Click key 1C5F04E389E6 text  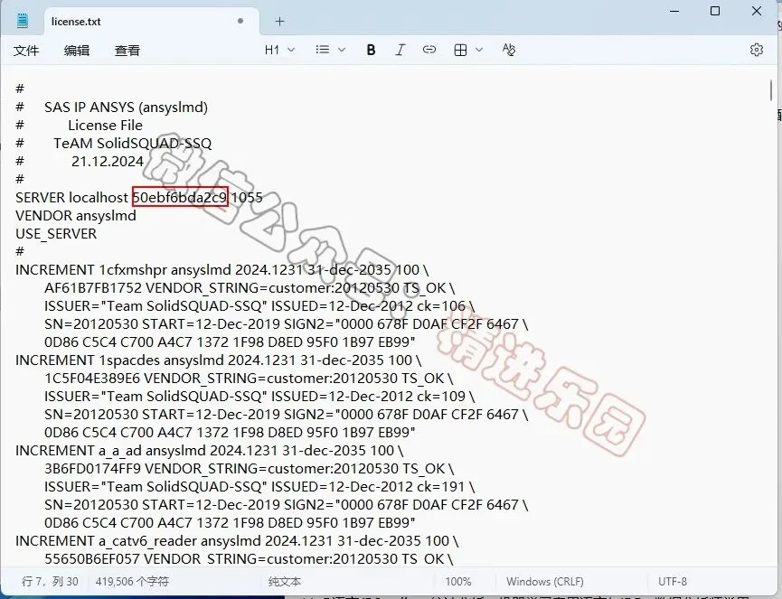92,379
